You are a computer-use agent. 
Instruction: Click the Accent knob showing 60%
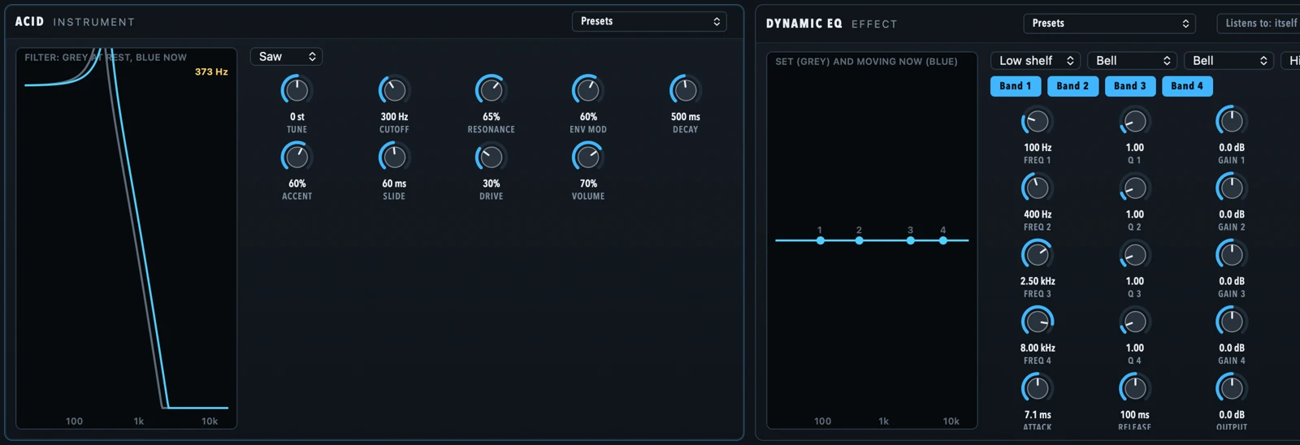point(297,157)
